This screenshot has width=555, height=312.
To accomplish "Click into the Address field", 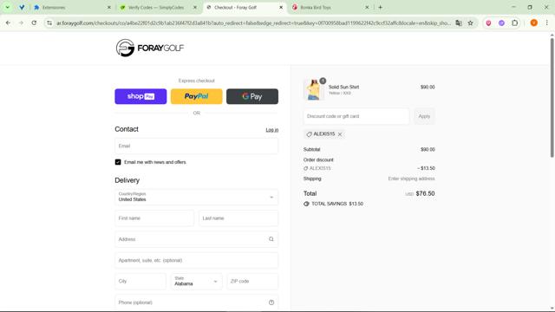I will [197, 239].
